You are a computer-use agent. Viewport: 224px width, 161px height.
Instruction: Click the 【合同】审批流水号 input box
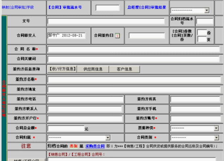pyautogui.click(x=108, y=8)
